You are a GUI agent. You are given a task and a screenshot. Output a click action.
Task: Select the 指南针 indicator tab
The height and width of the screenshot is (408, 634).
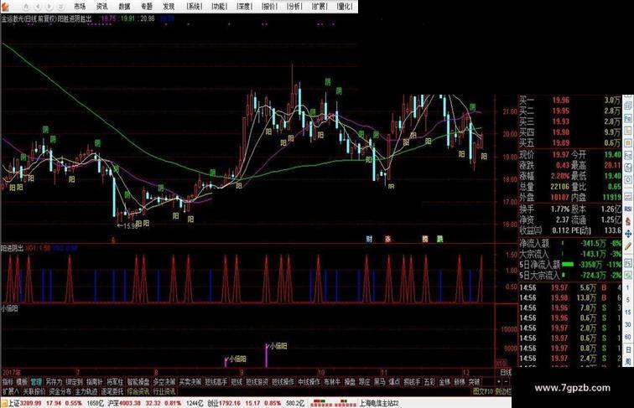(x=94, y=382)
